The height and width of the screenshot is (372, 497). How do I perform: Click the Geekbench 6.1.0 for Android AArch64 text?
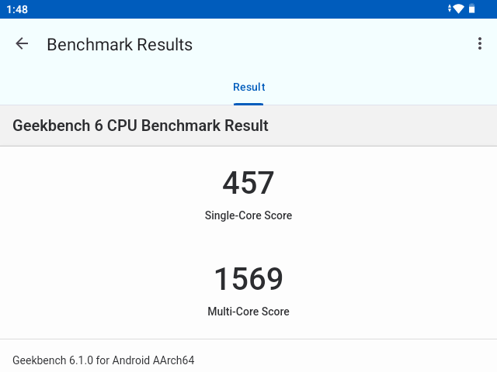[x=103, y=360]
